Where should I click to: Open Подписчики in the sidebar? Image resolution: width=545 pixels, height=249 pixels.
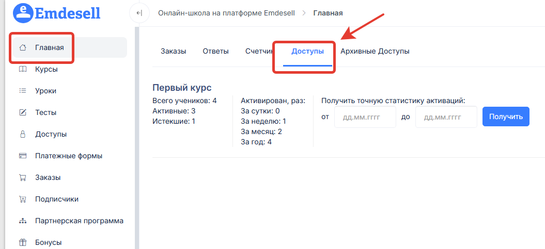(57, 199)
